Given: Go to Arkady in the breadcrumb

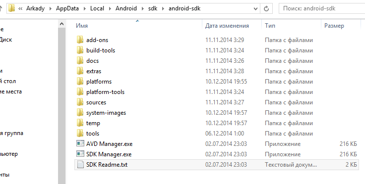Looking at the screenshot, I should tap(35, 8).
